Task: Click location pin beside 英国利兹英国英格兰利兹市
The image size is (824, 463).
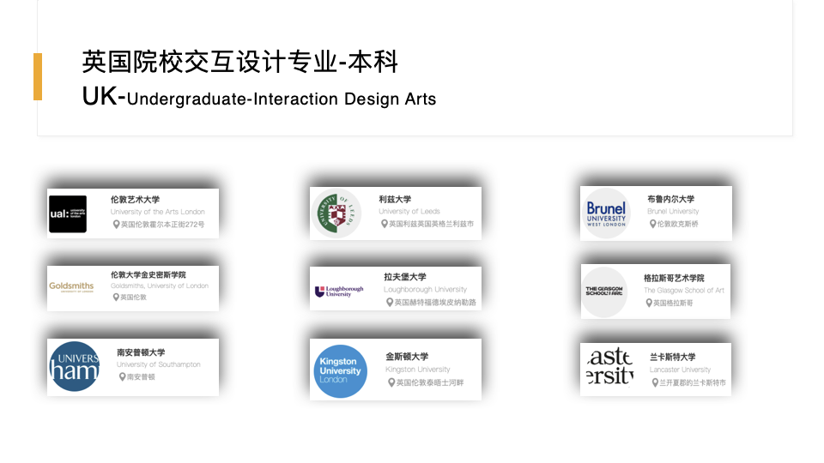Action: (x=385, y=224)
